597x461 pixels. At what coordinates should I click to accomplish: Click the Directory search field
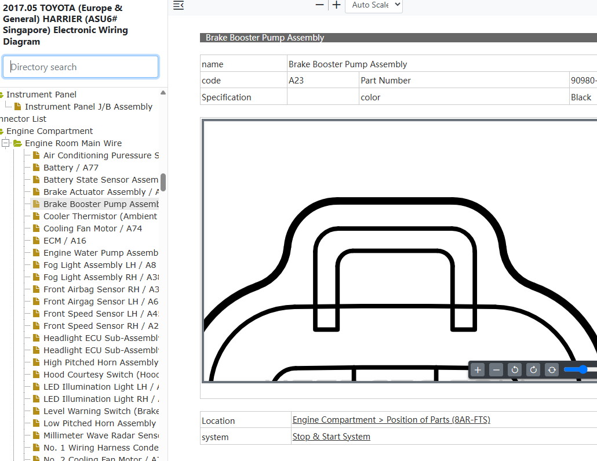[x=81, y=67]
